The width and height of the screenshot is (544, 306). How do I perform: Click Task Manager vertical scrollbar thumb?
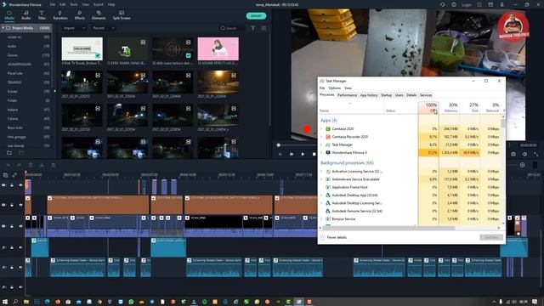click(x=503, y=124)
